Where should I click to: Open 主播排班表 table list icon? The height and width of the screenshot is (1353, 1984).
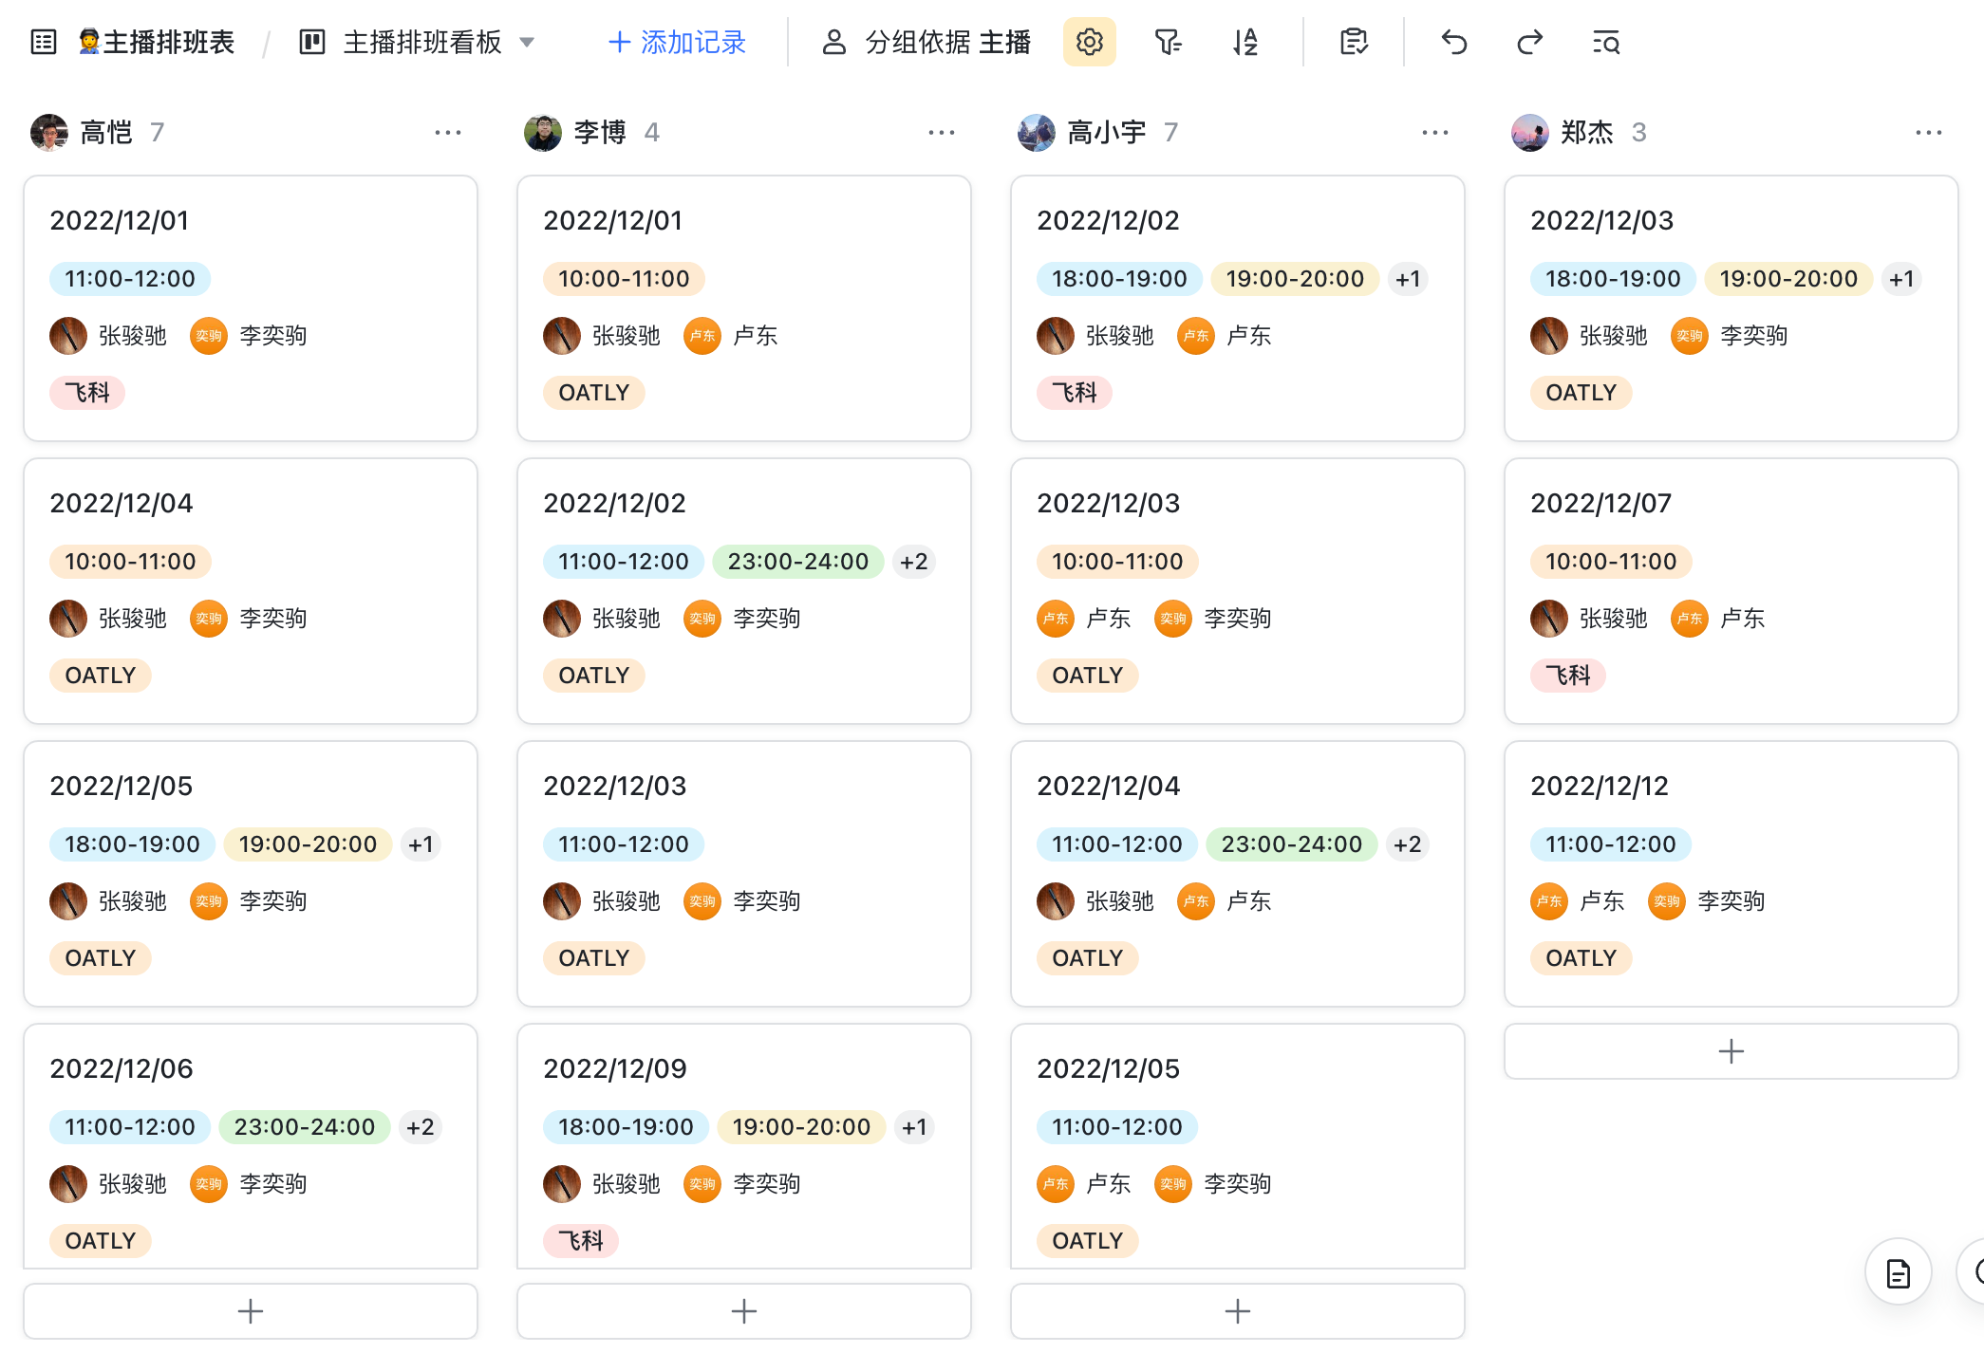pyautogui.click(x=44, y=43)
